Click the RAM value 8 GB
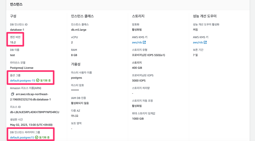Viewport: 255px width, 141px height. [x=74, y=55]
